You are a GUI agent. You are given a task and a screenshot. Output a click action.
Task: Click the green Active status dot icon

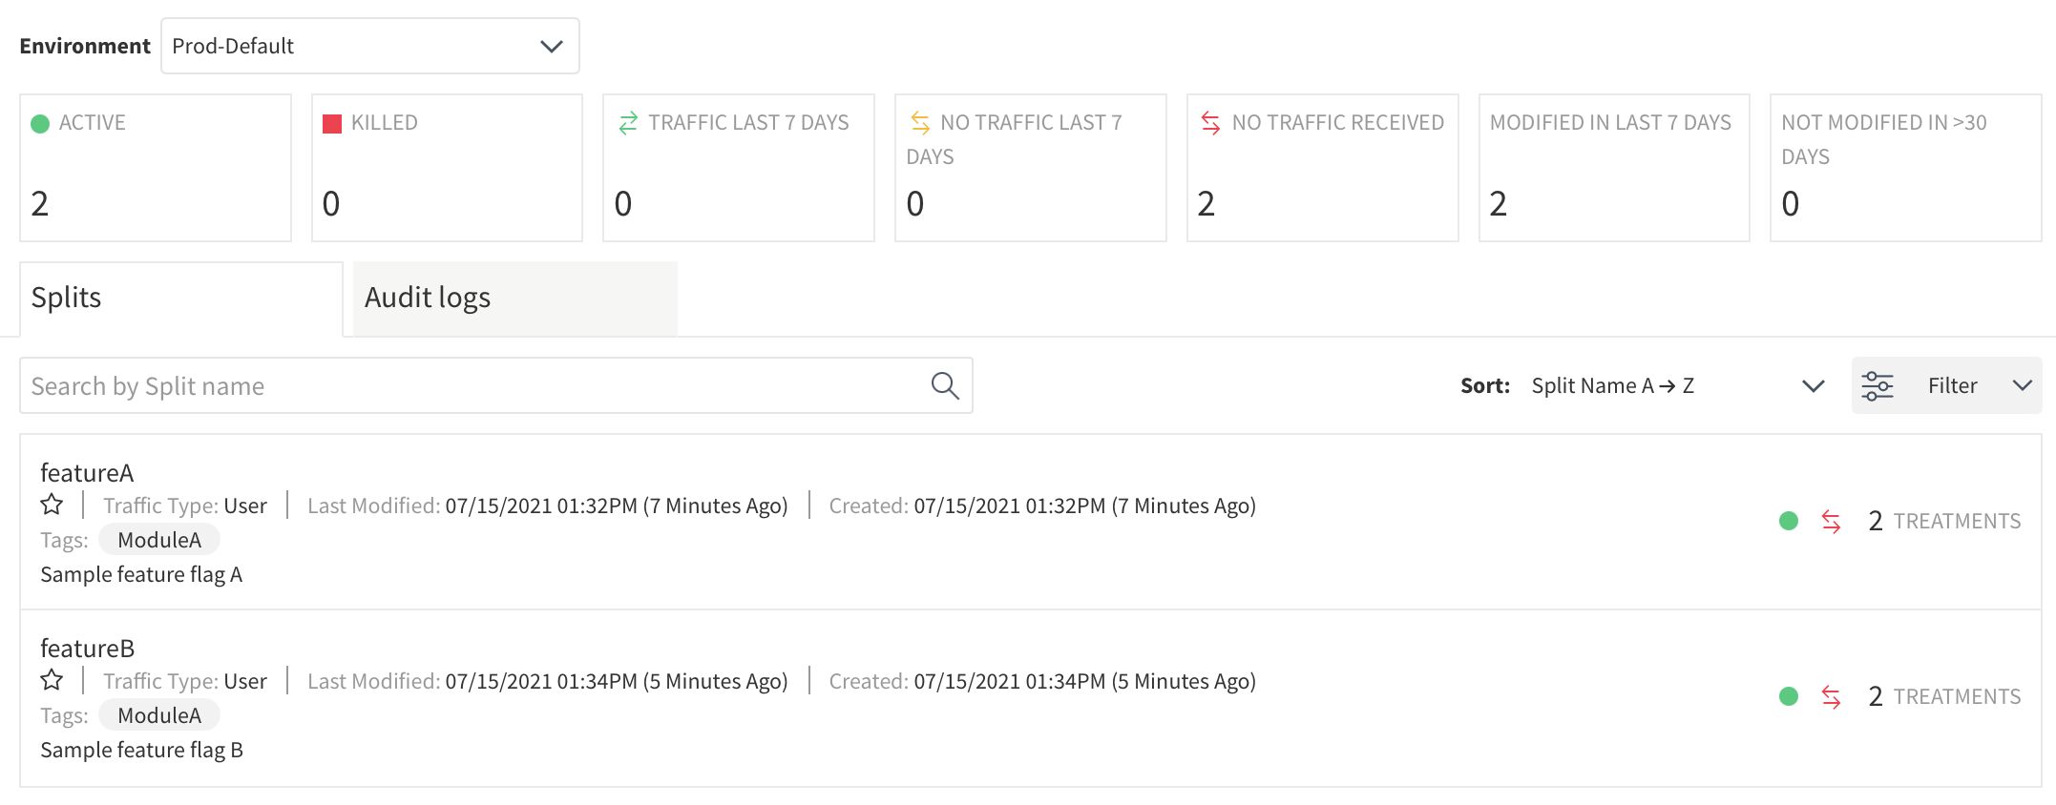(39, 122)
